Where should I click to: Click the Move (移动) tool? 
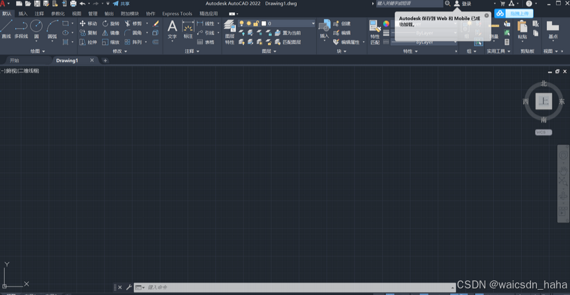click(89, 23)
